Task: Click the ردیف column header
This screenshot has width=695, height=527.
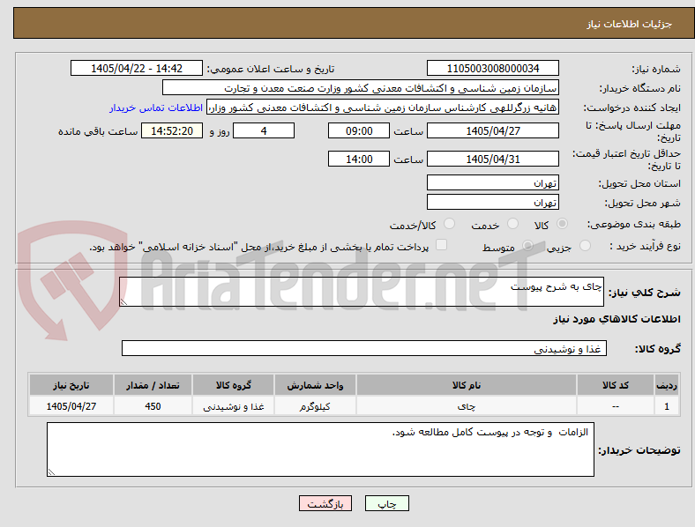Action: click(x=667, y=385)
